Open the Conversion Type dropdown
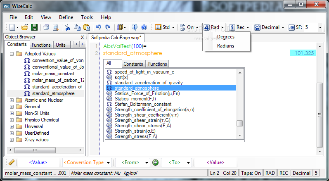Viewport: 329px width, 181px height. pyautogui.click(x=109, y=163)
